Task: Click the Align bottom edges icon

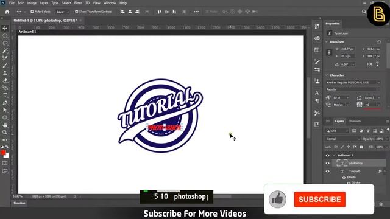Action: (174, 12)
